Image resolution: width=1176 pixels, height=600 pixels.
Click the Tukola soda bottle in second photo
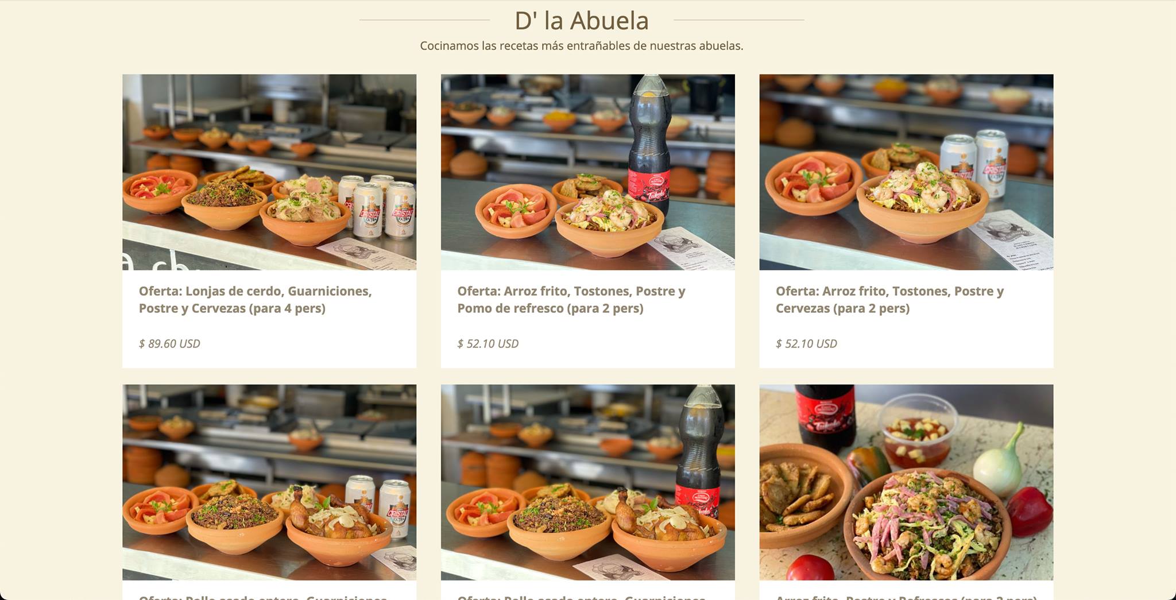tap(650, 144)
